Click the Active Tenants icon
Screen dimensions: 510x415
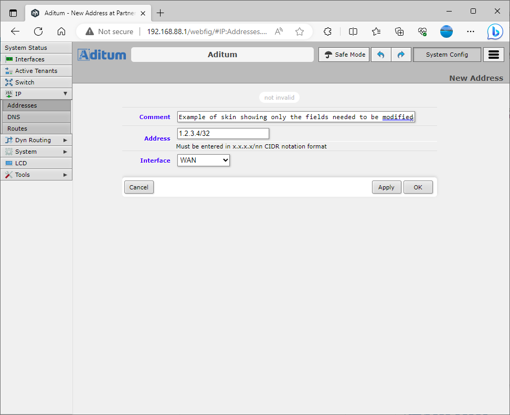pos(8,70)
